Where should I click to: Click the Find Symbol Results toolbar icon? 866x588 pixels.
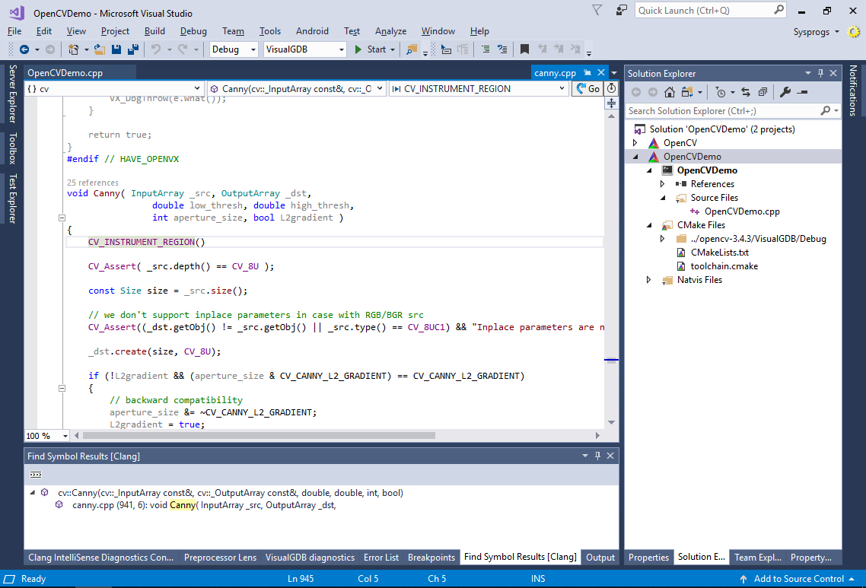click(36, 475)
